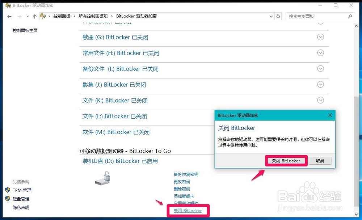The height and width of the screenshot is (220, 362).
Task: Open 备份恢复密钥 link
Action: click(x=186, y=174)
